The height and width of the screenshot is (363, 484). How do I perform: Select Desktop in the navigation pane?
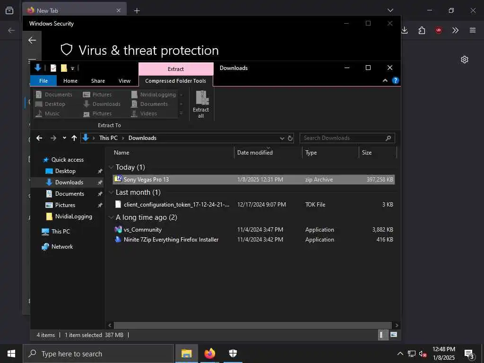pyautogui.click(x=65, y=171)
